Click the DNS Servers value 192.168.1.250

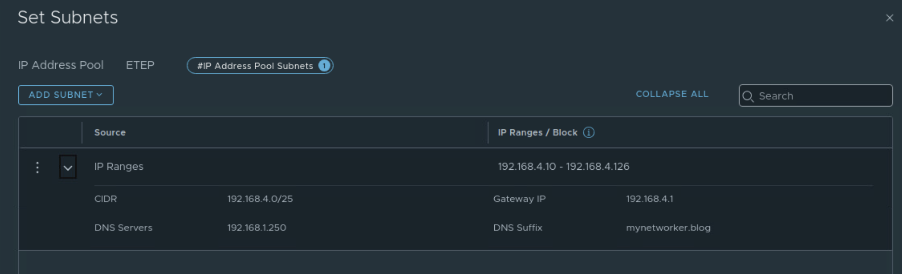click(x=257, y=228)
